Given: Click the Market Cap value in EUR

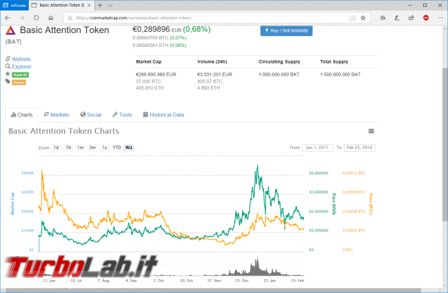Looking at the screenshot, I should coord(156,74).
